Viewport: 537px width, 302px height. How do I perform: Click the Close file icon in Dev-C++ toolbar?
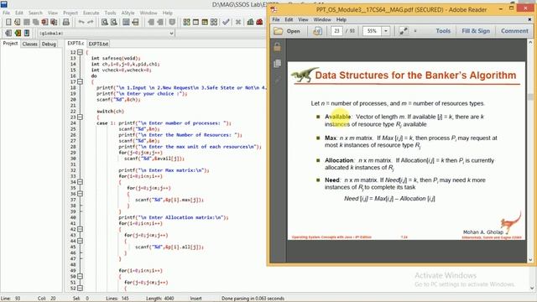coord(44,22)
